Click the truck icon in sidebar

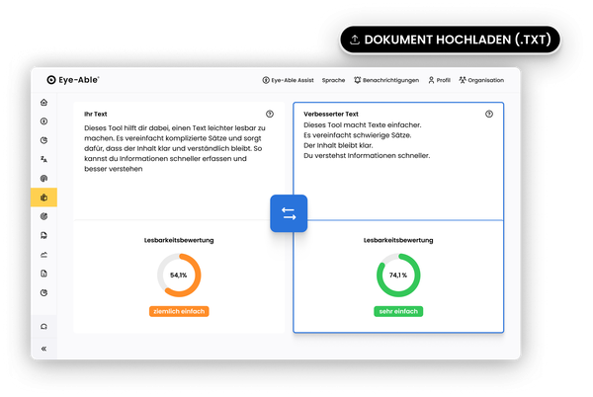click(43, 236)
